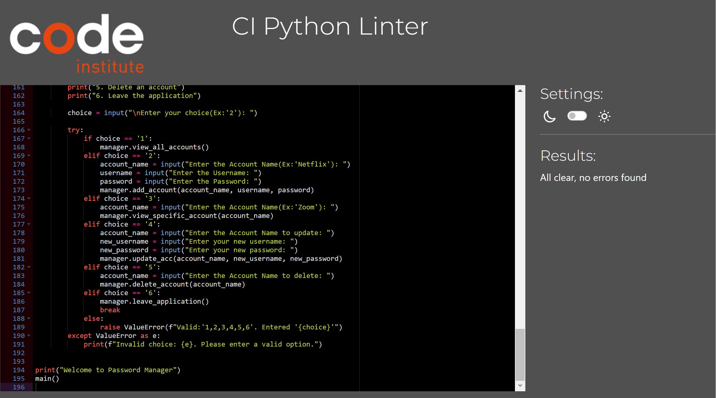Click line number 196 in gutter

coord(19,387)
